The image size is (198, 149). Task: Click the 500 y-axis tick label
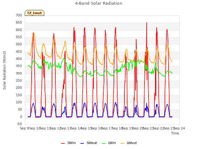pos(19,44)
